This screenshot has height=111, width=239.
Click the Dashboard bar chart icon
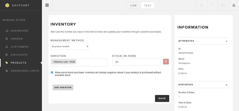click(x=7, y=31)
